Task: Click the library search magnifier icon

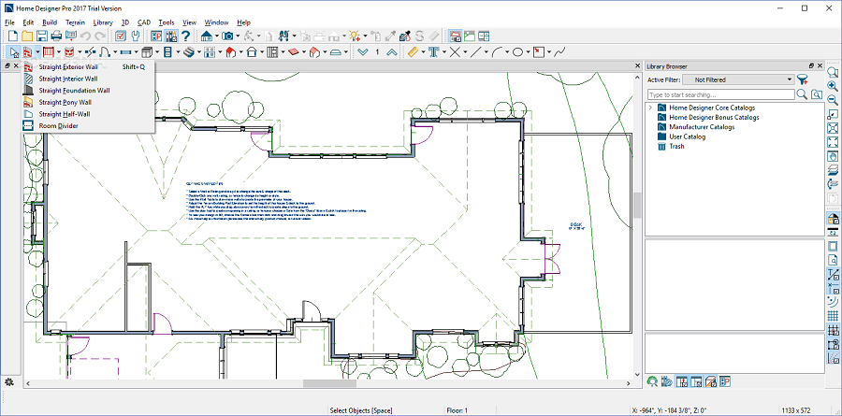Action: [x=802, y=94]
